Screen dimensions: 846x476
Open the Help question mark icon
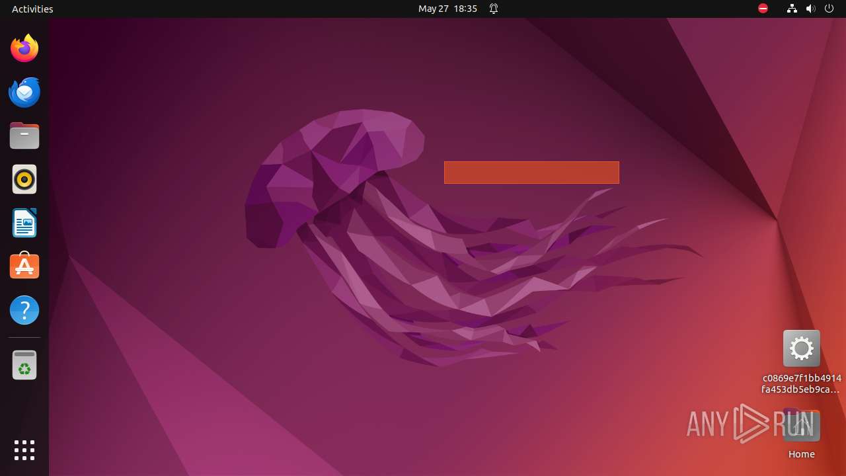pos(24,310)
